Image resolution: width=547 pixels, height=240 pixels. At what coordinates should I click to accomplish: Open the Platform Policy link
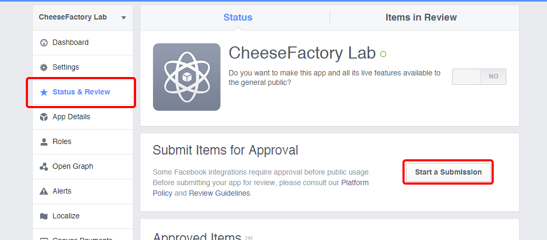(355, 183)
